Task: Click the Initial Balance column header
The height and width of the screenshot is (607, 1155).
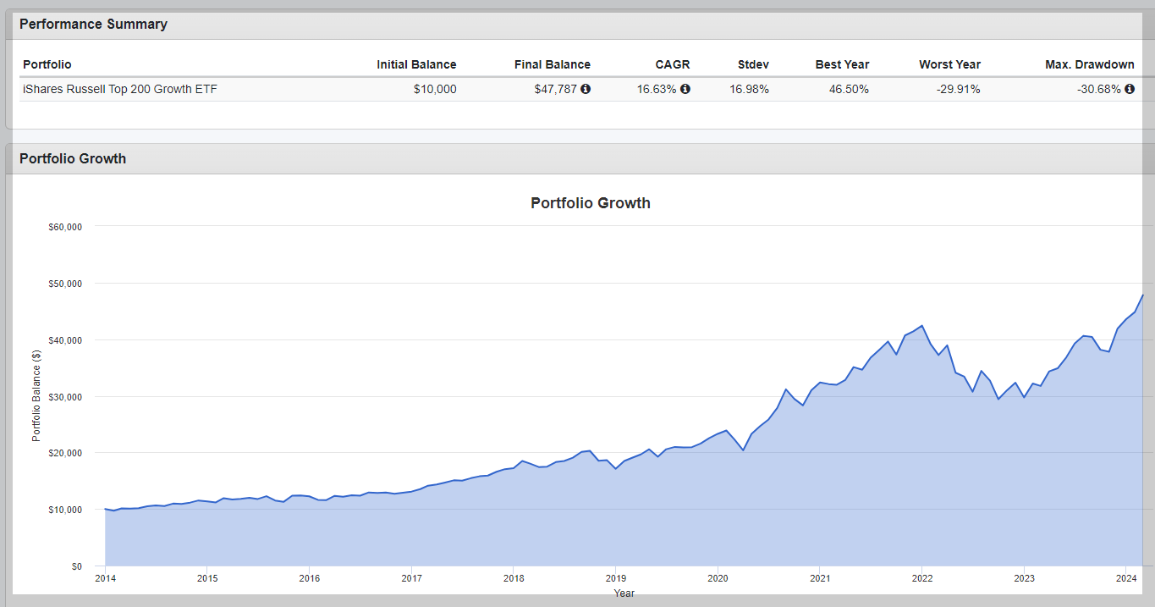Action: point(416,64)
